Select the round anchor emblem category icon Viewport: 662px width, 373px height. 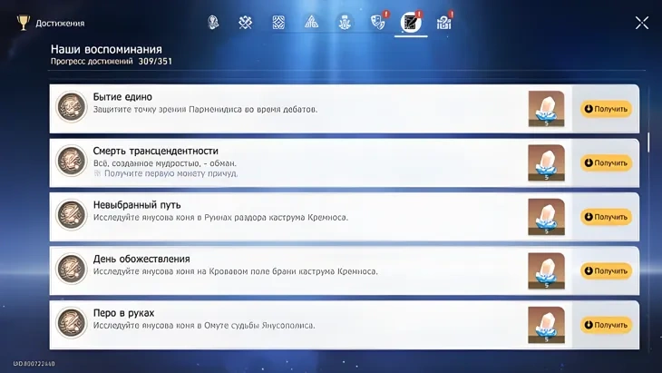pos(345,23)
